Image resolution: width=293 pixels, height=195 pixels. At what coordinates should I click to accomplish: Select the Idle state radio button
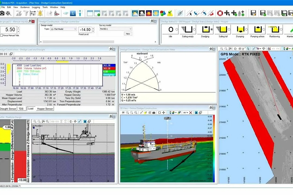pos(177,29)
